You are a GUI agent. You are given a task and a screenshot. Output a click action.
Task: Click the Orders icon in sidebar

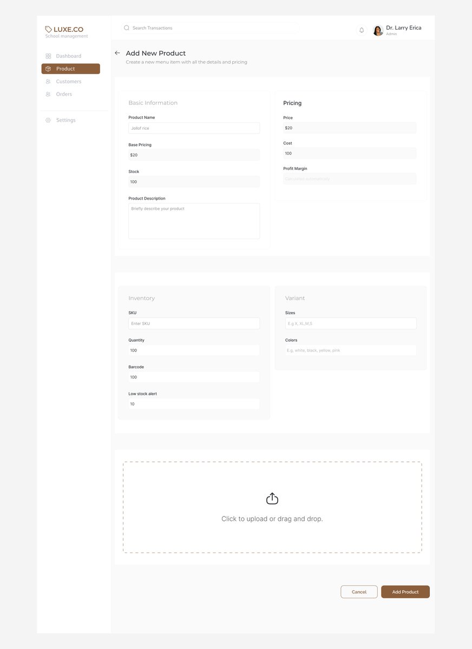(48, 94)
